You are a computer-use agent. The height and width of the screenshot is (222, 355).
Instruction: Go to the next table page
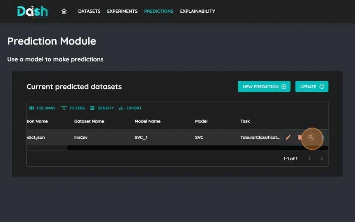322,158
